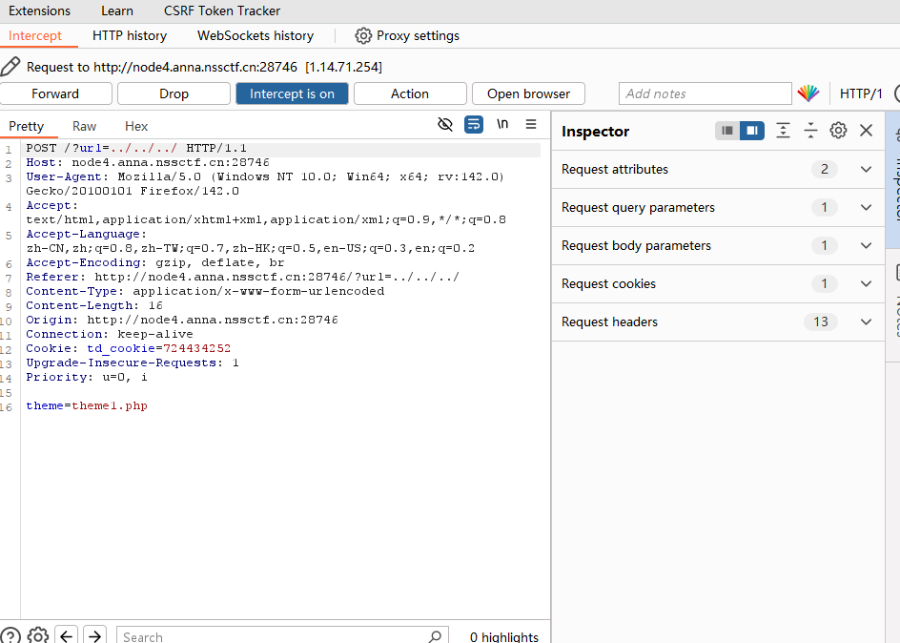Expand Request attributes section
The width and height of the screenshot is (900, 643).
click(866, 169)
